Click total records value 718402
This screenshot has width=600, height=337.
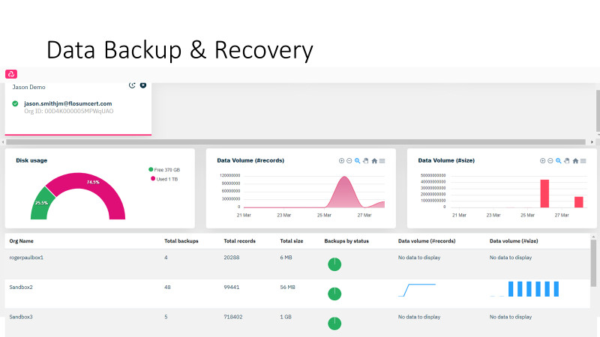point(233,317)
